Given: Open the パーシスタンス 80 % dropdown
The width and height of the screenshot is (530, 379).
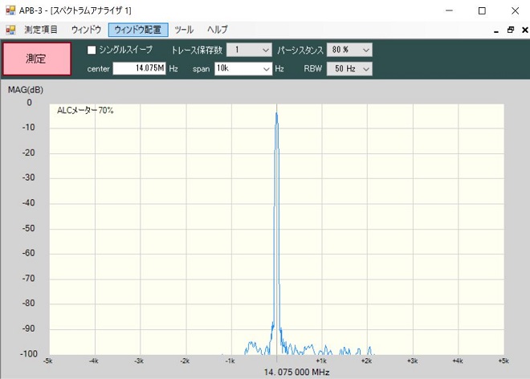Looking at the screenshot, I should [x=349, y=50].
